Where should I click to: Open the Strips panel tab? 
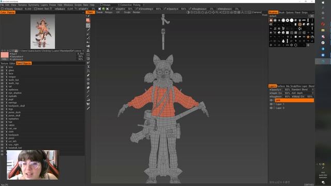click(x=305, y=12)
